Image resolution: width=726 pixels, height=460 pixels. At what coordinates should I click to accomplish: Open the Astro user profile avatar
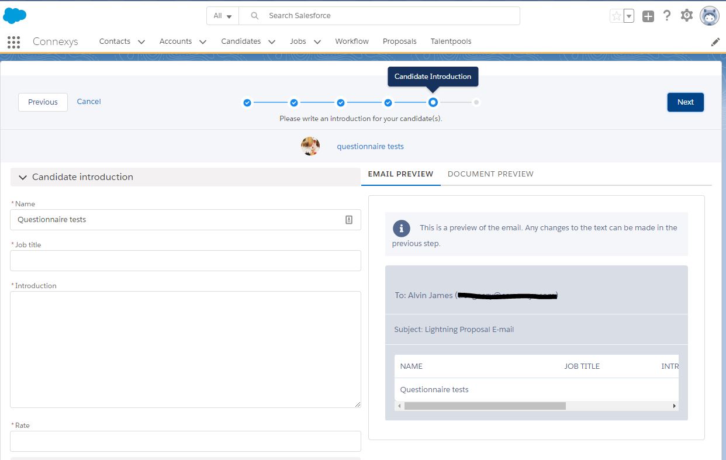click(x=710, y=16)
